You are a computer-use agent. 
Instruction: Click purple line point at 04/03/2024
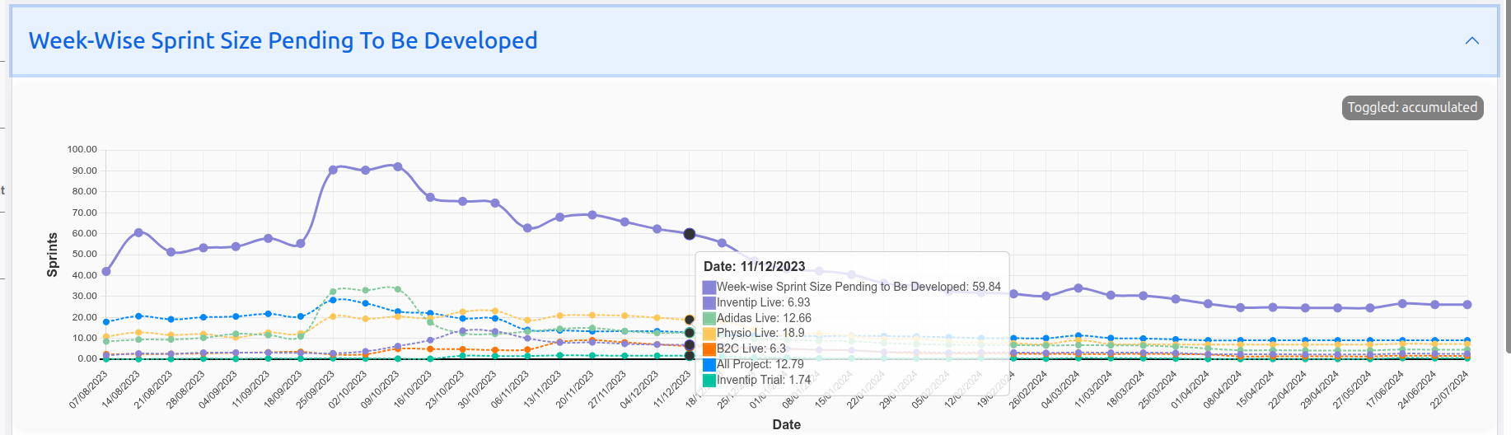[1078, 288]
